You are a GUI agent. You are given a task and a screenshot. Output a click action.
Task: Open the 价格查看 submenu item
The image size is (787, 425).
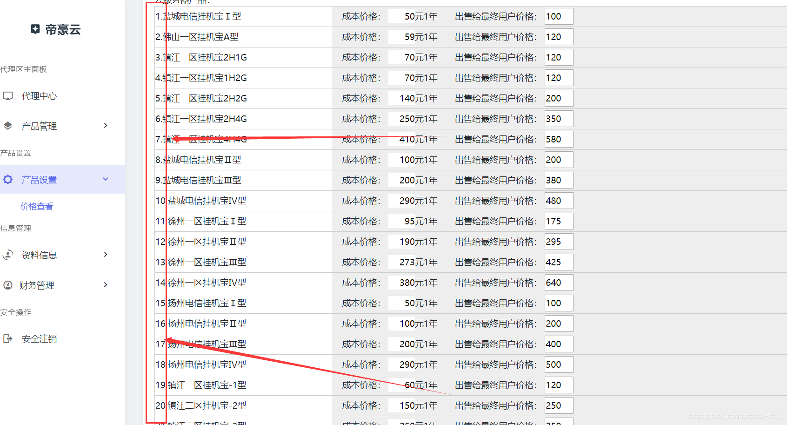tap(37, 206)
